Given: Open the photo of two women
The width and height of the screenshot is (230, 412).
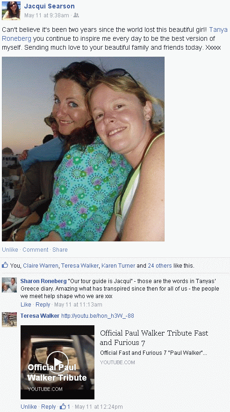Looking at the screenshot, I should point(83,149).
